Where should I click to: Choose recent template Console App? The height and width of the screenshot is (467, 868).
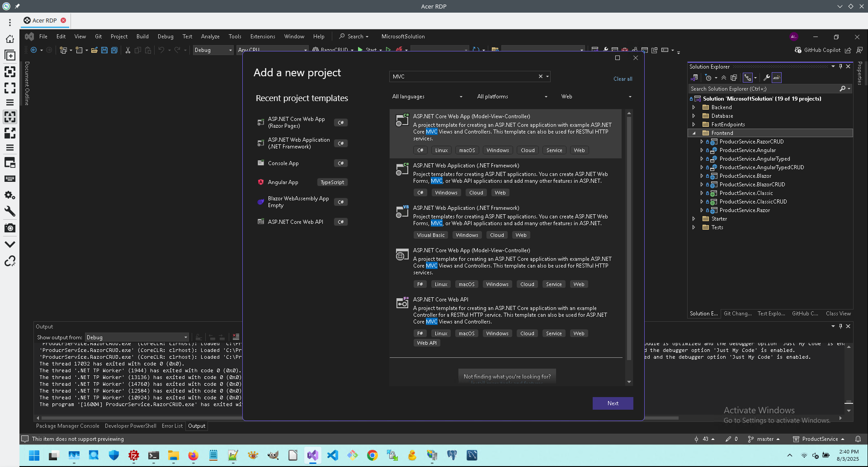point(302,163)
